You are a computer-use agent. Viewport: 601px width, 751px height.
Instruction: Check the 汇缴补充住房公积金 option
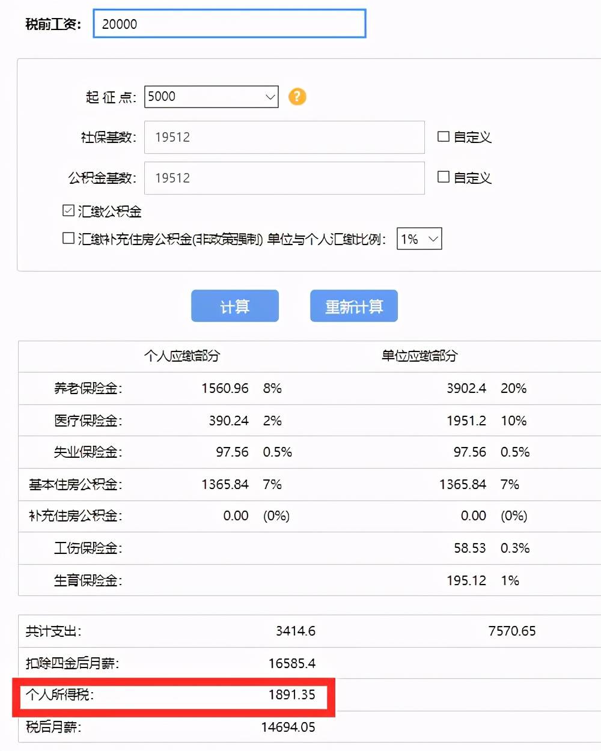[x=68, y=239]
